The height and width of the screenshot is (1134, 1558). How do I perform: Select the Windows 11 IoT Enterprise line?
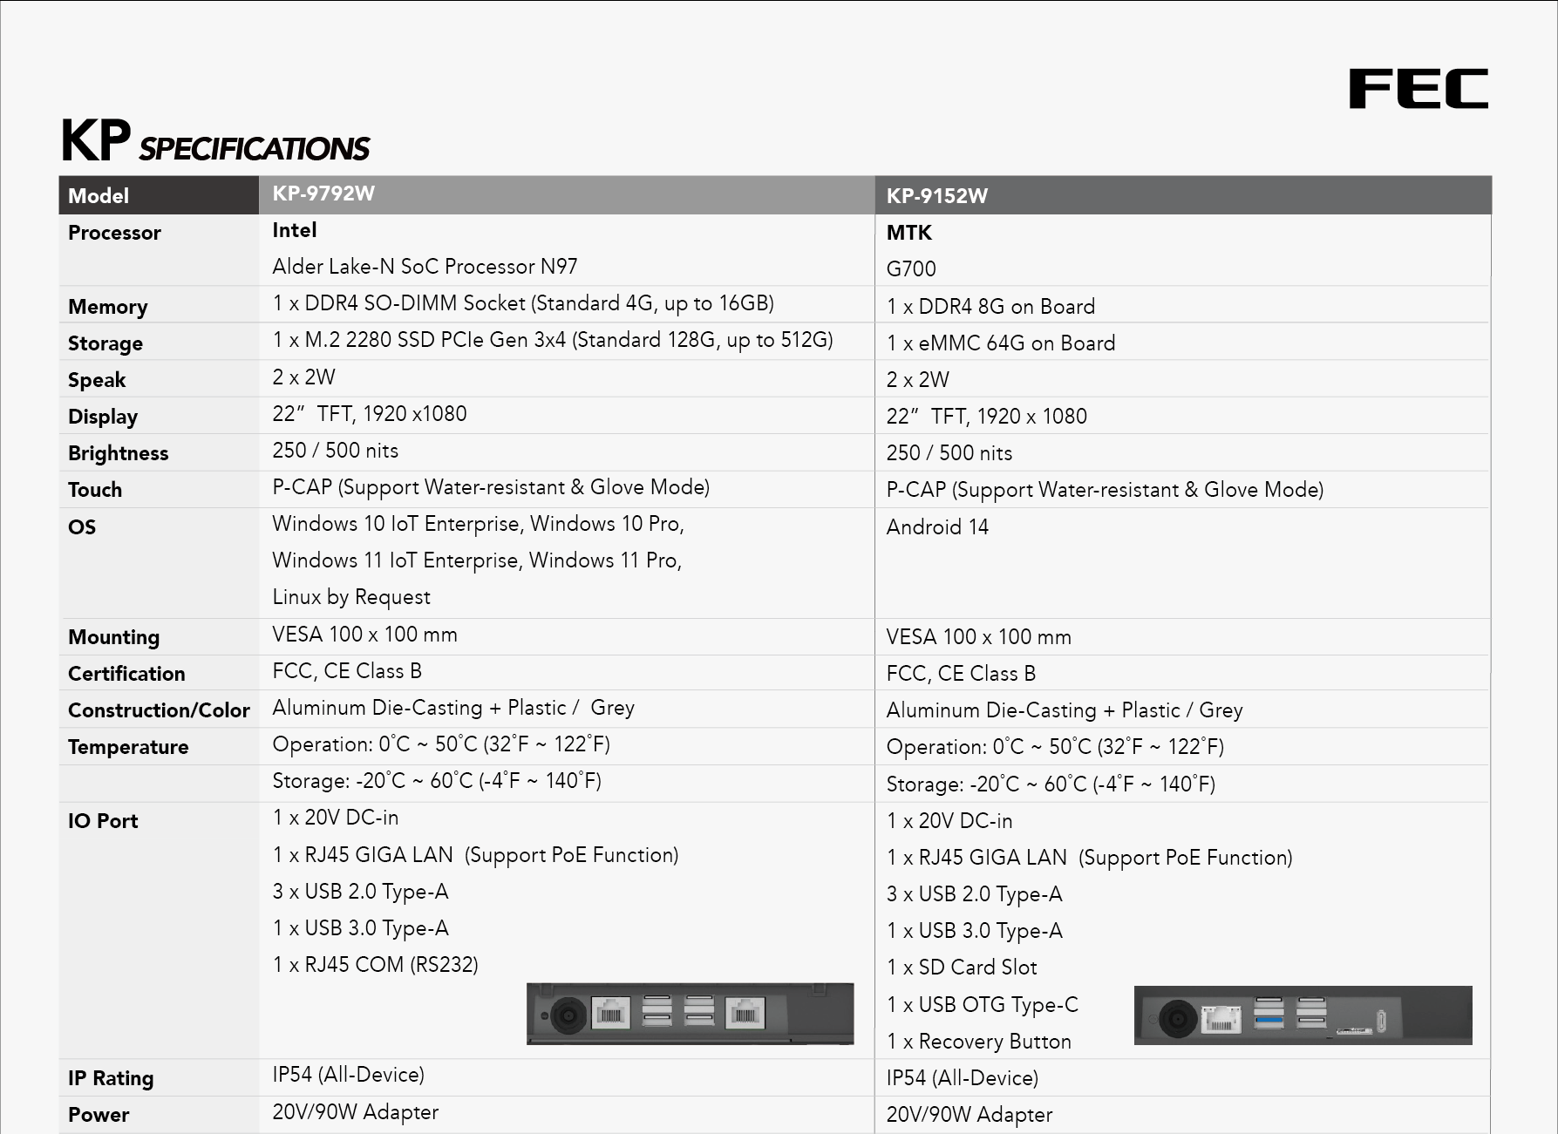pos(477,560)
